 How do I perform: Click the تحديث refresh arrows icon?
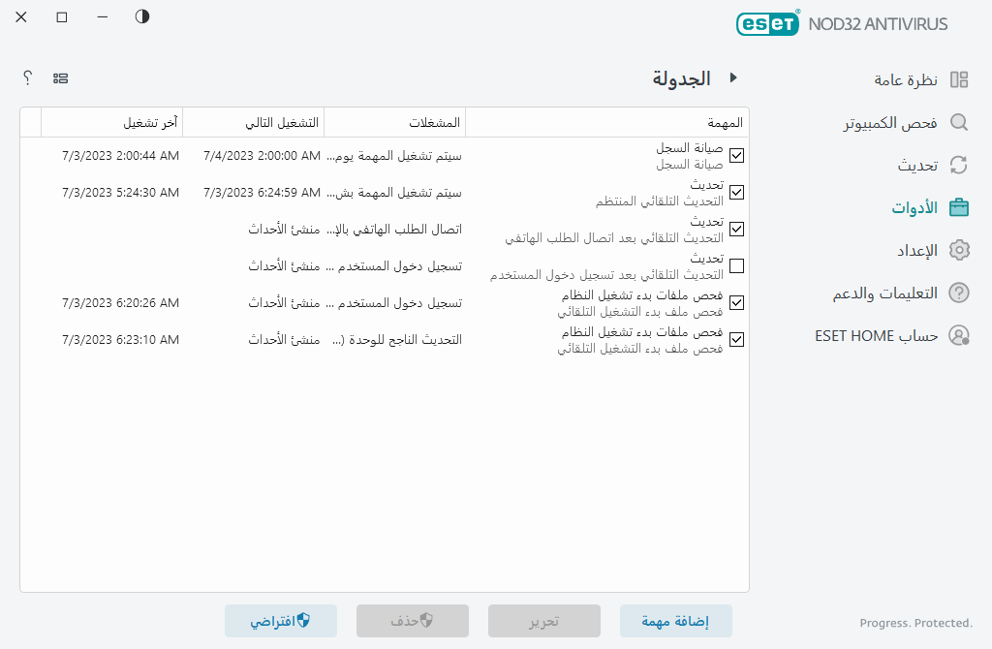[x=959, y=165]
